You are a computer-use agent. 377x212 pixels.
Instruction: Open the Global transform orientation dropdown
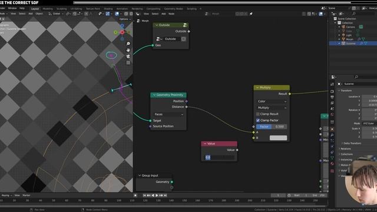tap(56, 14)
